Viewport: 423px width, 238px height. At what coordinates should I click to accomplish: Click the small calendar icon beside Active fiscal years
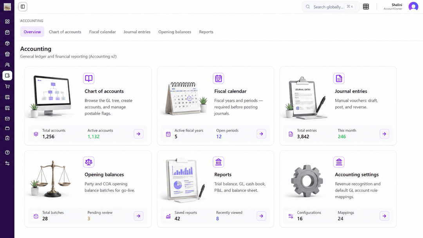tap(168, 134)
